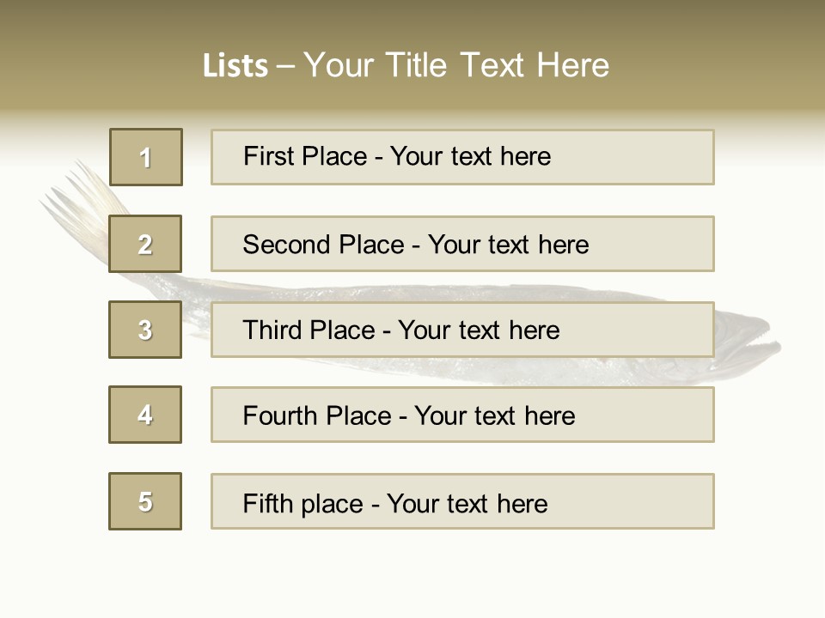Viewport: 825px width, 618px height.
Task: Click the number 1 box
Action: coord(145,157)
